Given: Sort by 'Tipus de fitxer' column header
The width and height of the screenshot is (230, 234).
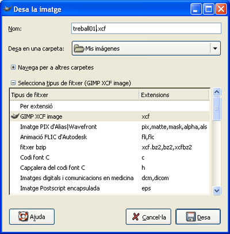Looking at the screenshot, I should tap(74, 95).
